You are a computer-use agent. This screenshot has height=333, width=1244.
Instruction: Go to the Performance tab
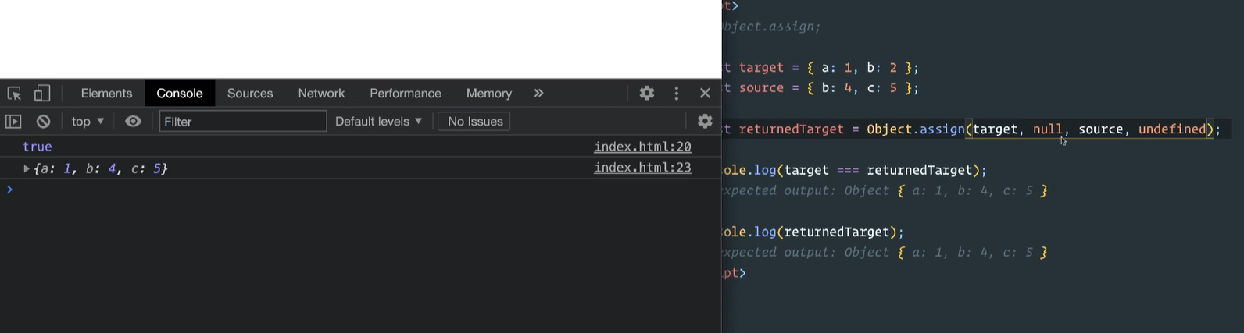[x=406, y=94]
